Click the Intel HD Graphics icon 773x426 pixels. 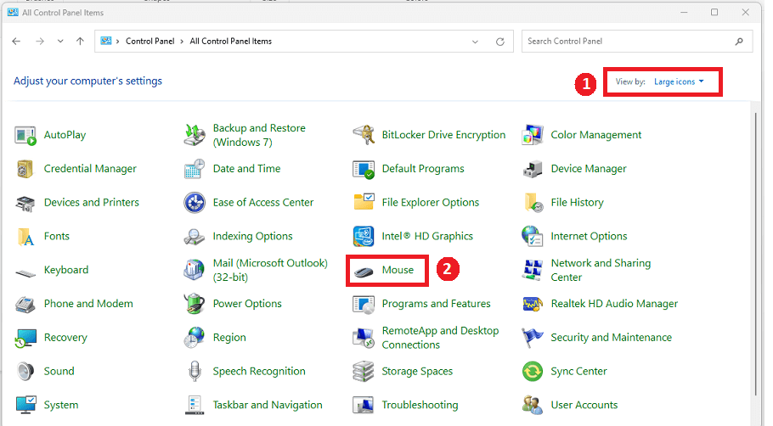[364, 237]
